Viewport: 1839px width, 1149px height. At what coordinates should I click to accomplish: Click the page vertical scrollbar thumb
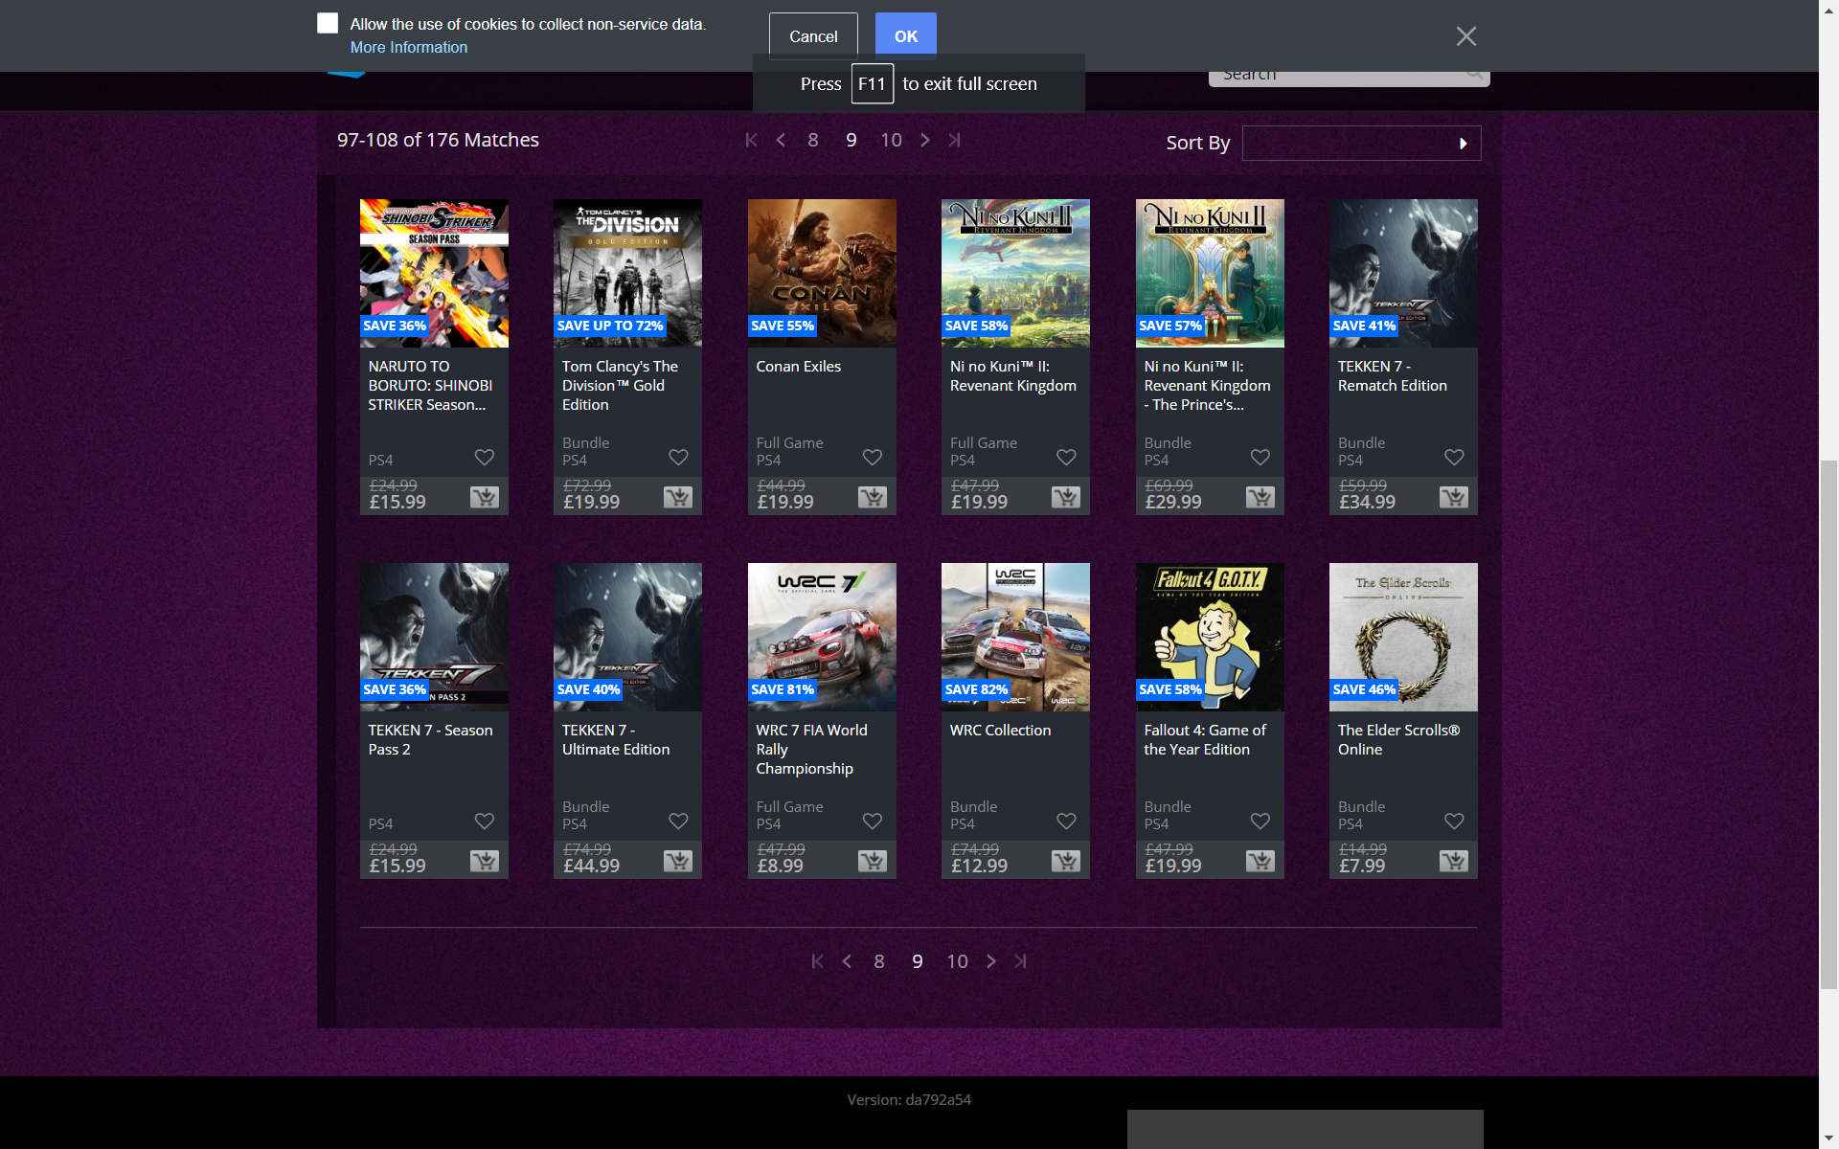[1828, 725]
